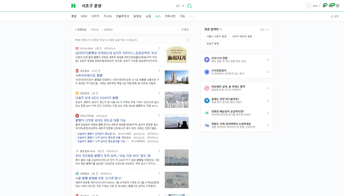Image resolution: width=344 pixels, height=196 pixels.
Task: Switch to the 이미지 tab
Action: pos(95,16)
